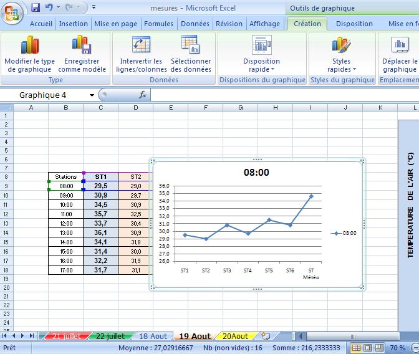Click Enregistrer comme modèle
This screenshot has height=354, width=419.
pos(82,54)
